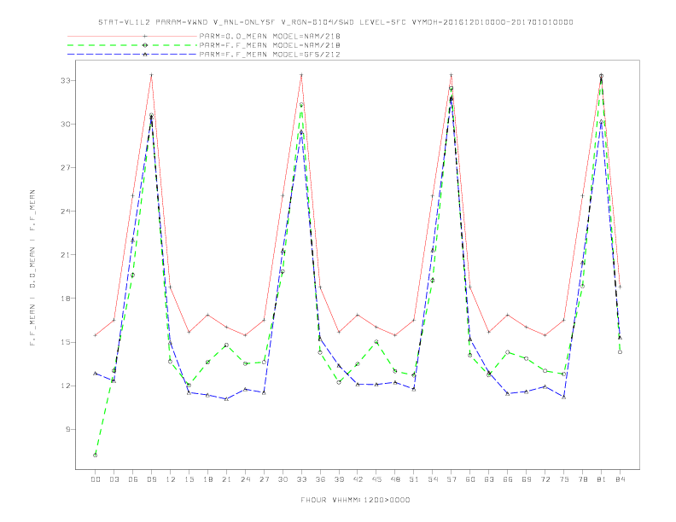
Task: Click y-axis tick label 21
Action: point(65,254)
